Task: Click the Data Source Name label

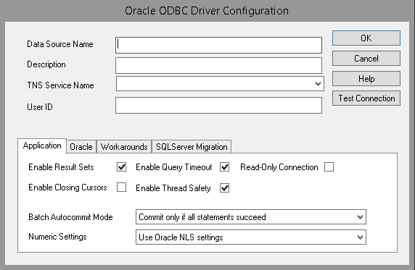Action: pyautogui.click(x=60, y=44)
